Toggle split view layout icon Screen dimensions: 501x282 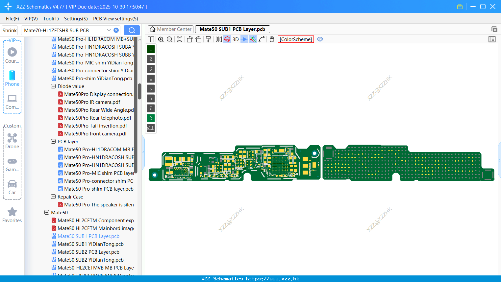(x=151, y=39)
